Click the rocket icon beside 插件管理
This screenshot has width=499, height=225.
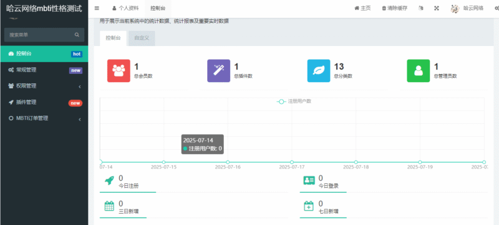pos(11,103)
